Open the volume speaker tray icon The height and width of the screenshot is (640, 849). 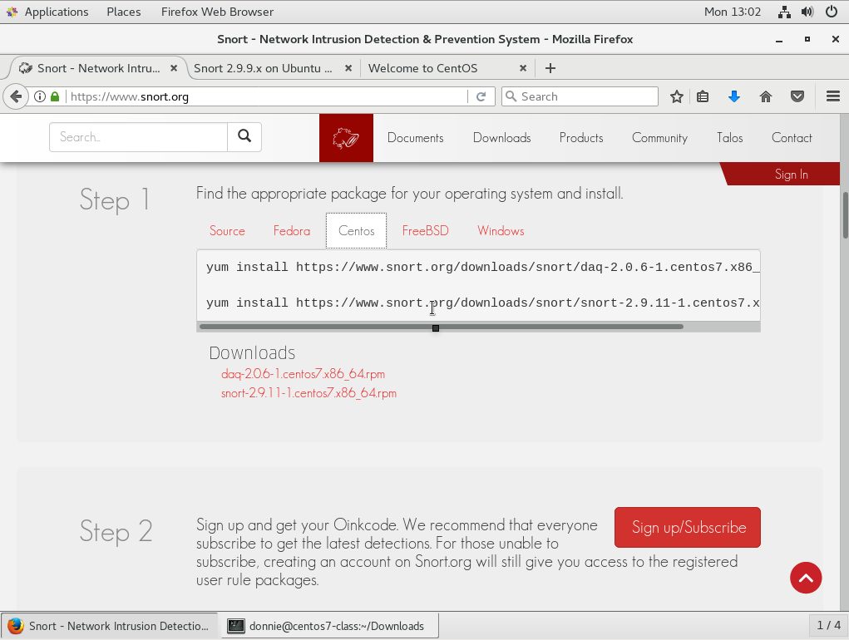807,12
